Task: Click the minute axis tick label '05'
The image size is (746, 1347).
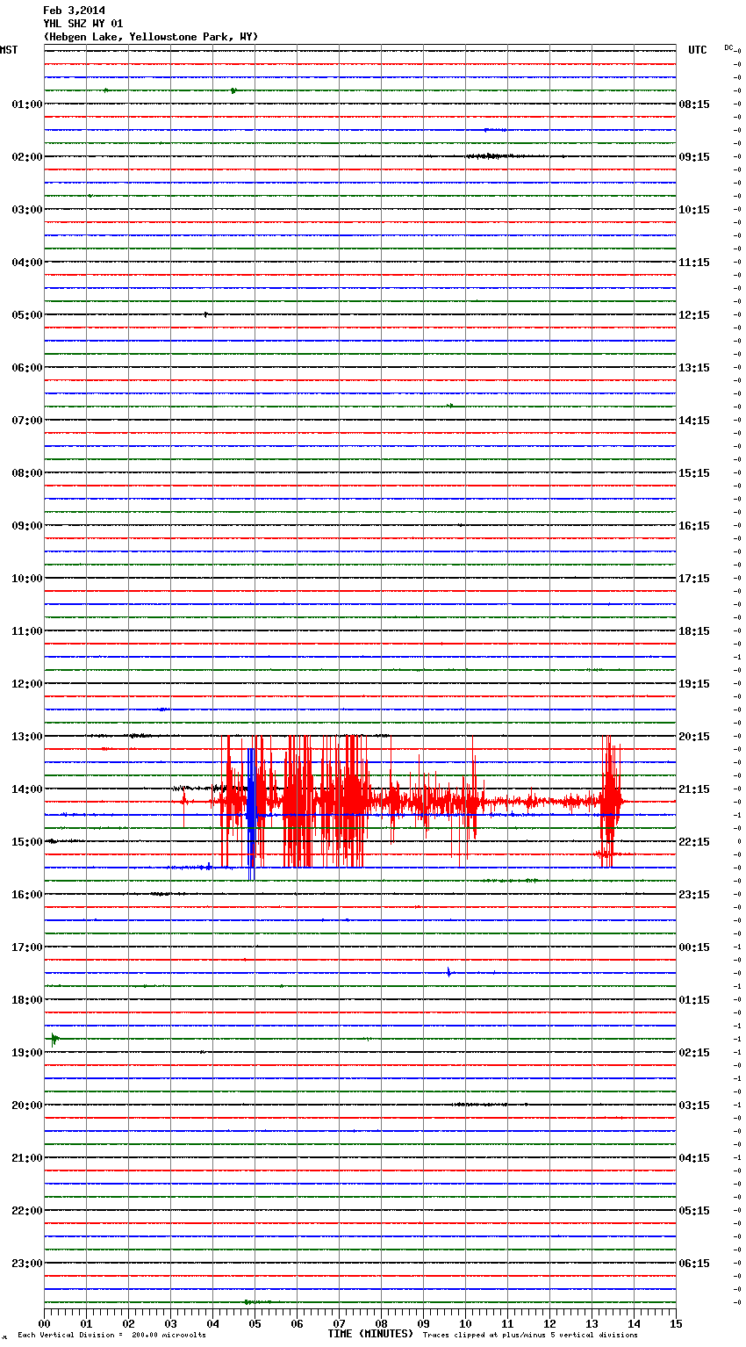Action: click(255, 1323)
